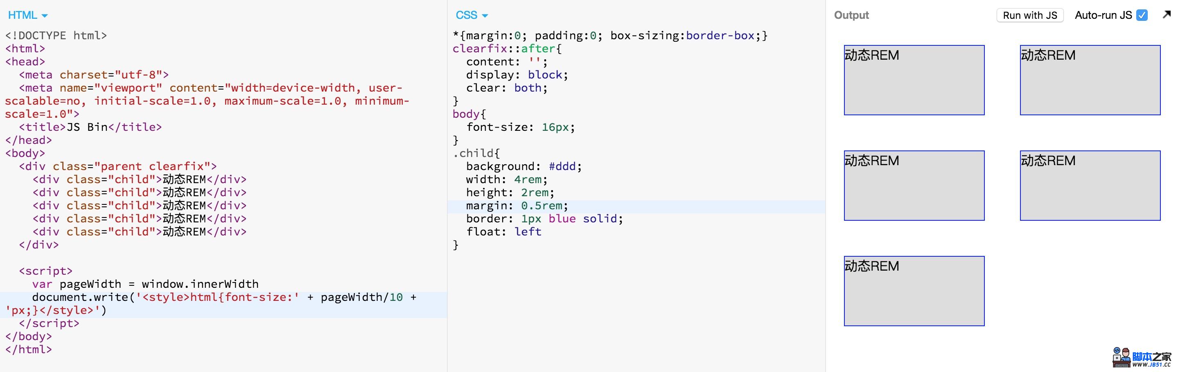Click the Run with JS button
This screenshot has width=1178, height=372.
point(1030,15)
